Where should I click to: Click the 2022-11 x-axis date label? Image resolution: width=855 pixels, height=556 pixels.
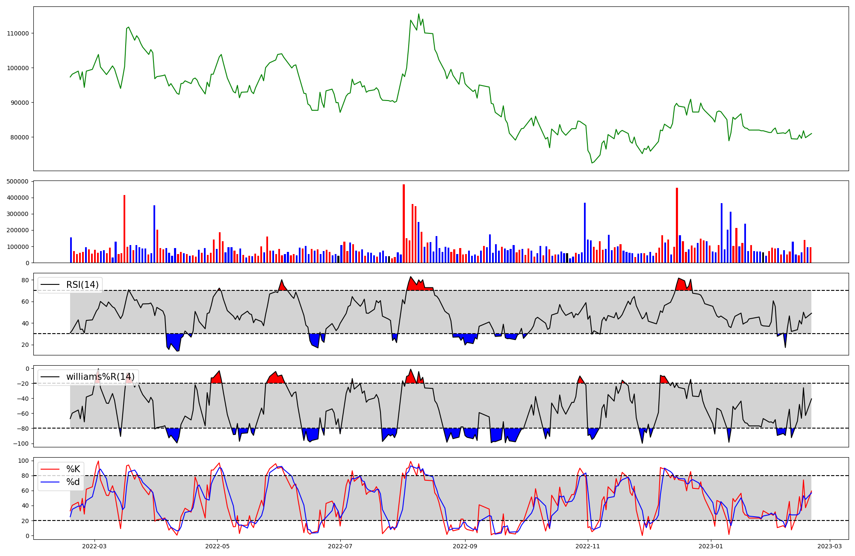coord(588,546)
